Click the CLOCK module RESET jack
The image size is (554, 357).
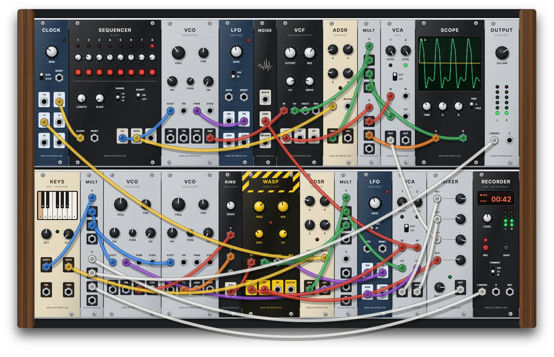[x=59, y=77]
